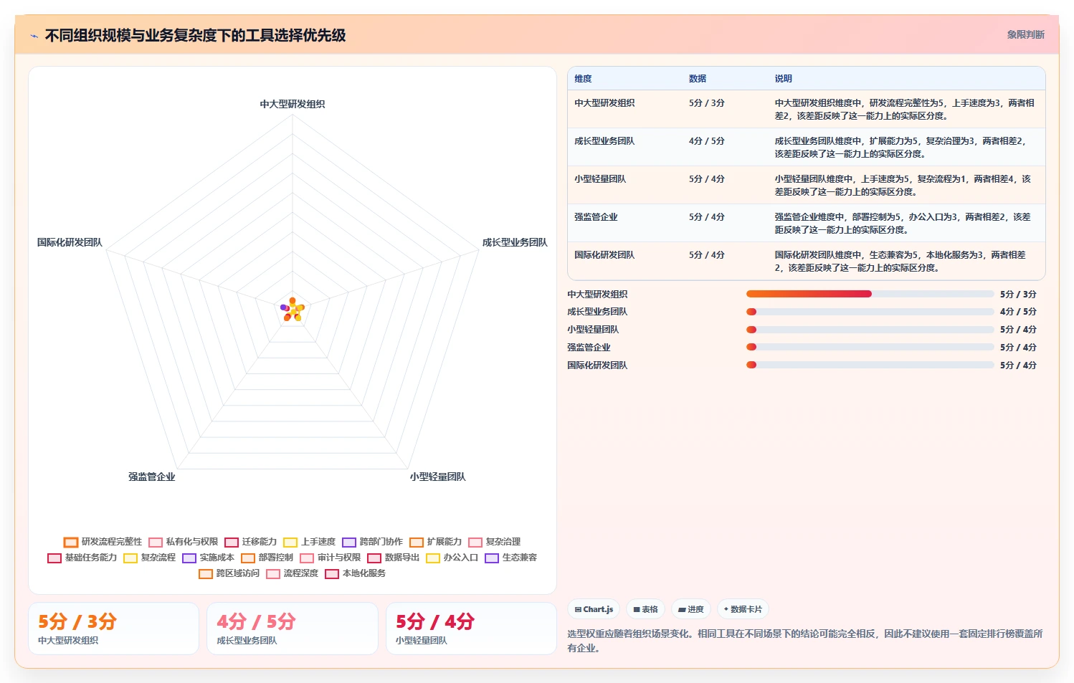Image resolution: width=1074 pixels, height=683 pixels.
Task: Toggle the 跨区域访问 legend item
Action: point(229,573)
